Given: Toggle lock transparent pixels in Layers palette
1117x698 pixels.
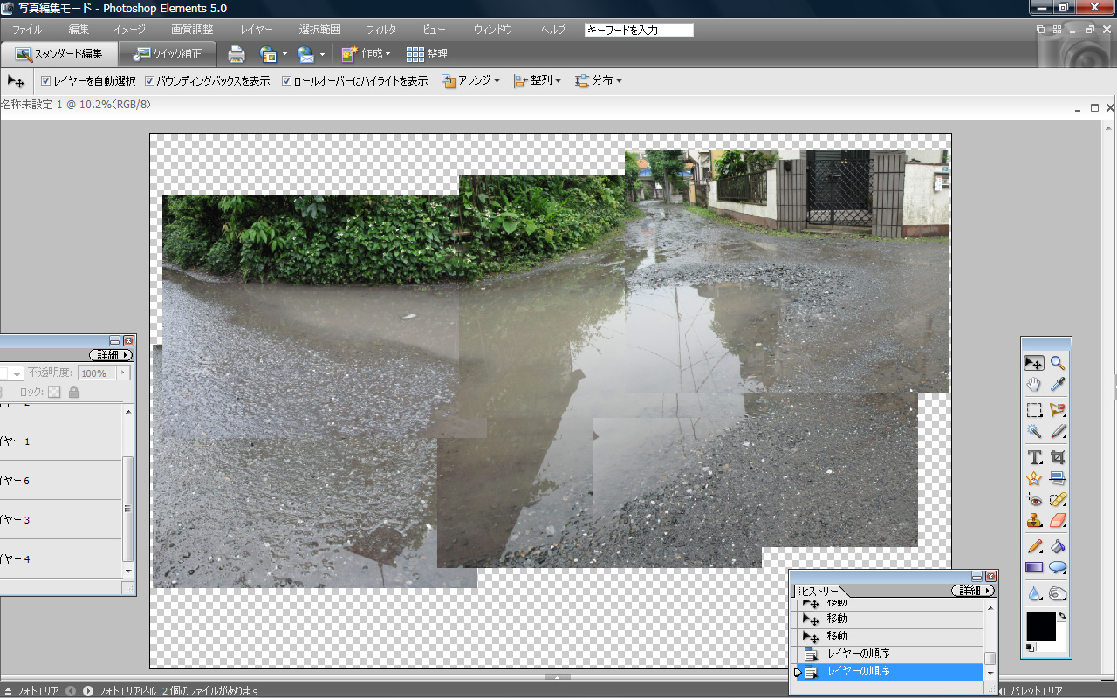Looking at the screenshot, I should pyautogui.click(x=54, y=393).
